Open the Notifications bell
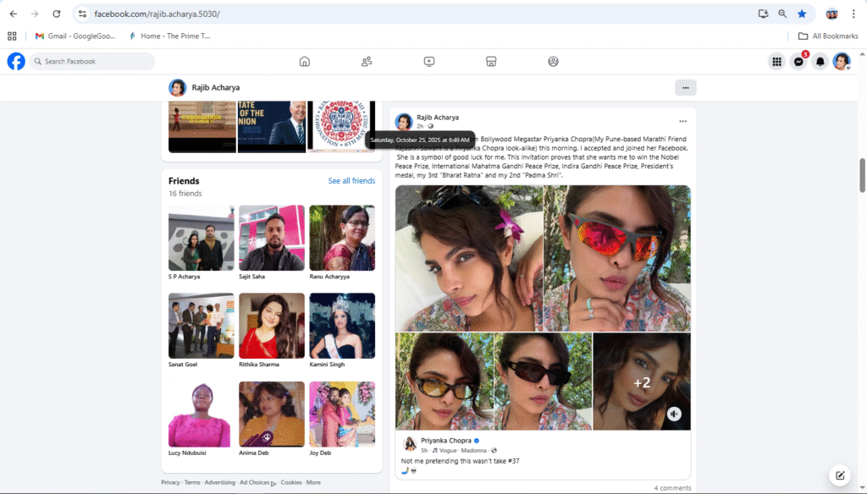This screenshot has width=867, height=494. pos(820,62)
